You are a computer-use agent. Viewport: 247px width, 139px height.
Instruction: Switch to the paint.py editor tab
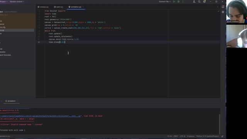coord(58,7)
